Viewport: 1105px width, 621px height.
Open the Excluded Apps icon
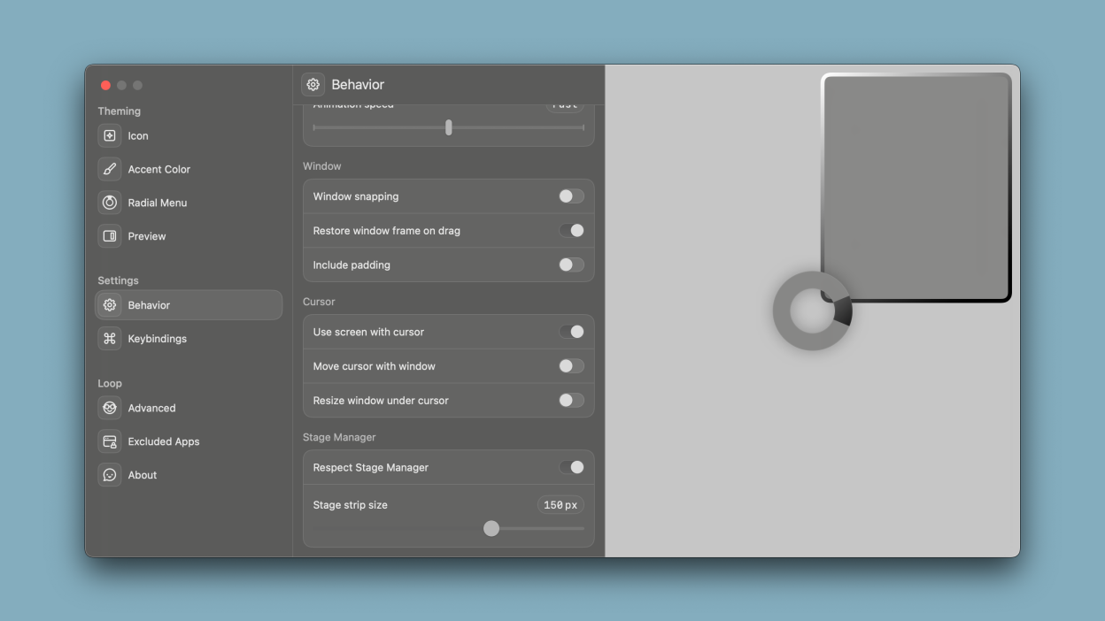pyautogui.click(x=110, y=441)
